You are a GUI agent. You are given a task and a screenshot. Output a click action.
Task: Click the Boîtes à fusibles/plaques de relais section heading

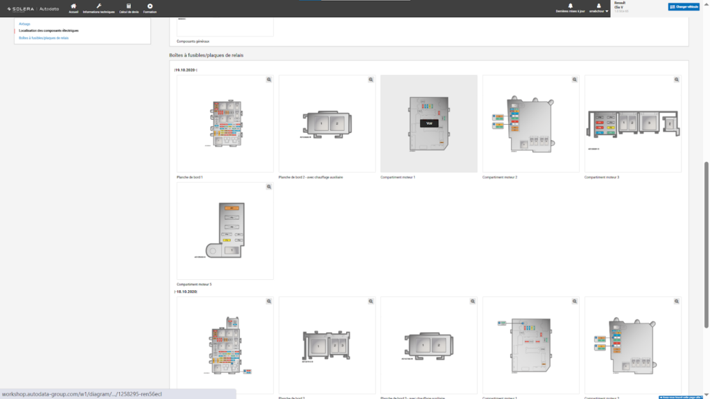(x=206, y=55)
